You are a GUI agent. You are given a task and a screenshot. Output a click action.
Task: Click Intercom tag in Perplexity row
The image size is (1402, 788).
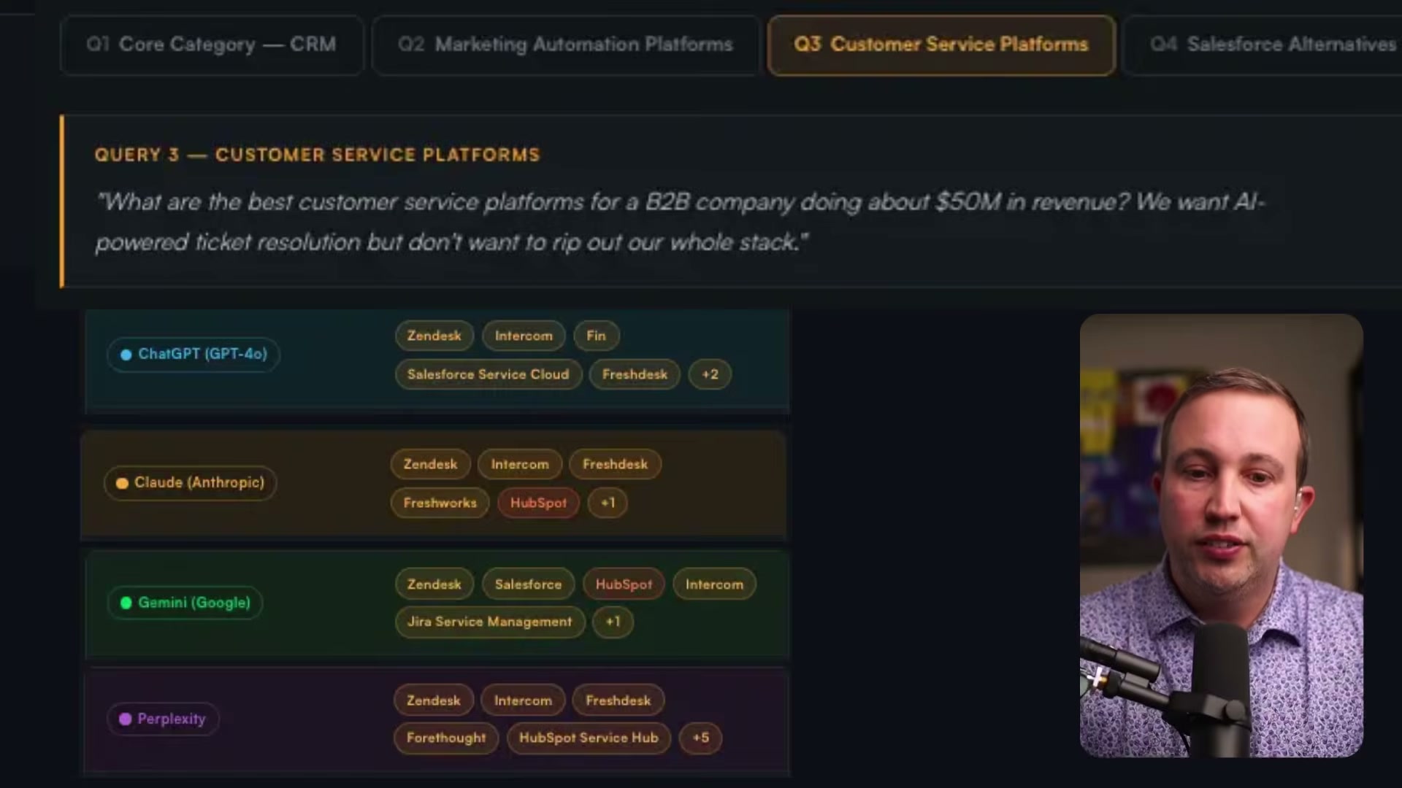point(523,700)
